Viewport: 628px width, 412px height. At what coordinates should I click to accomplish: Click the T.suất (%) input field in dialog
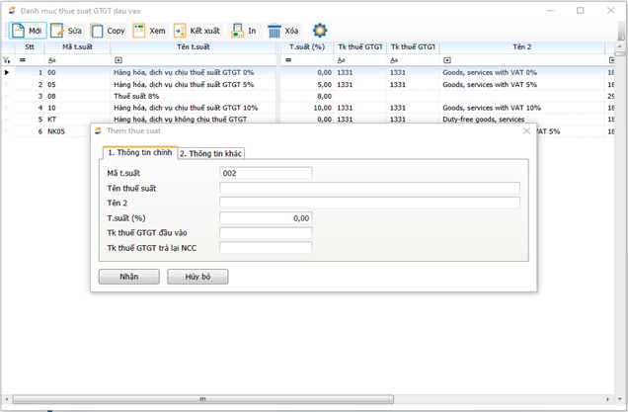(x=266, y=218)
